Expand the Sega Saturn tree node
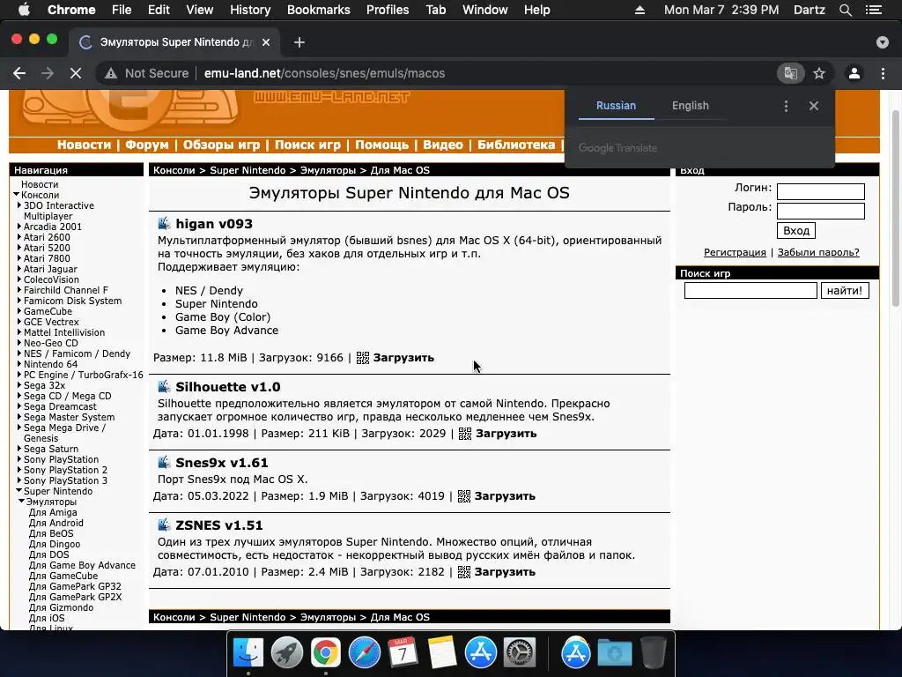902x677 pixels. 19,449
